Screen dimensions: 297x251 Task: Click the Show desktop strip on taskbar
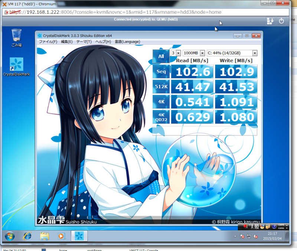[287, 236]
